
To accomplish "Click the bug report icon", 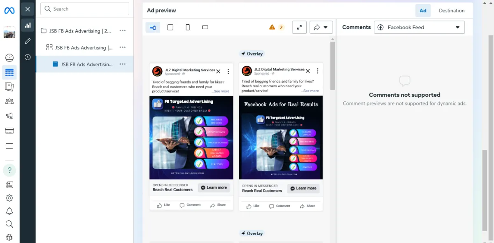I will point(9,237).
